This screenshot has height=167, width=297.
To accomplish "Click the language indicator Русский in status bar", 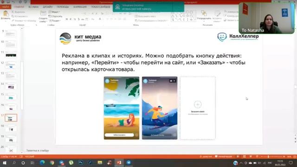I will [30, 157].
